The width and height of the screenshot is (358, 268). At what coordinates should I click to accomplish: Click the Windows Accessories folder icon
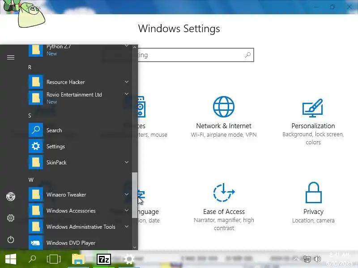pos(36,210)
